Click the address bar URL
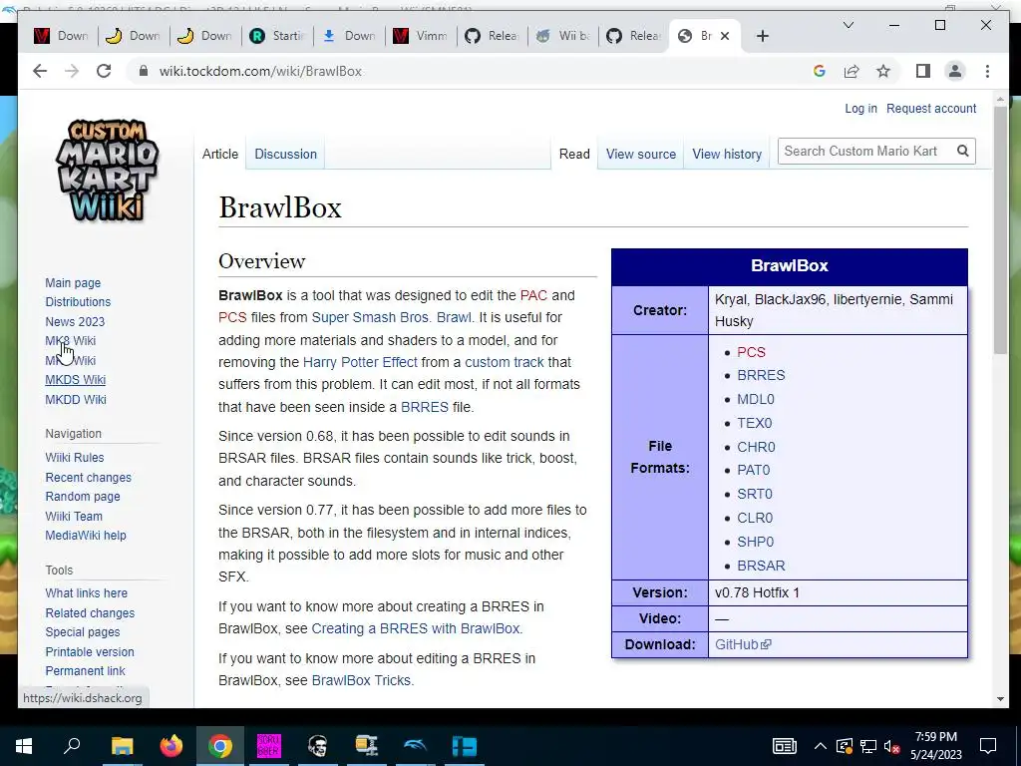The height and width of the screenshot is (766, 1021). pos(260,71)
